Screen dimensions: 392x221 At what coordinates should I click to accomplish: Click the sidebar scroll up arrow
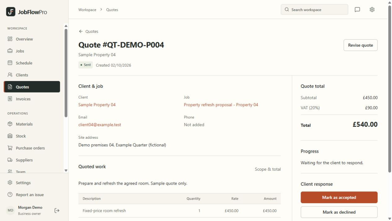coord(66,26)
